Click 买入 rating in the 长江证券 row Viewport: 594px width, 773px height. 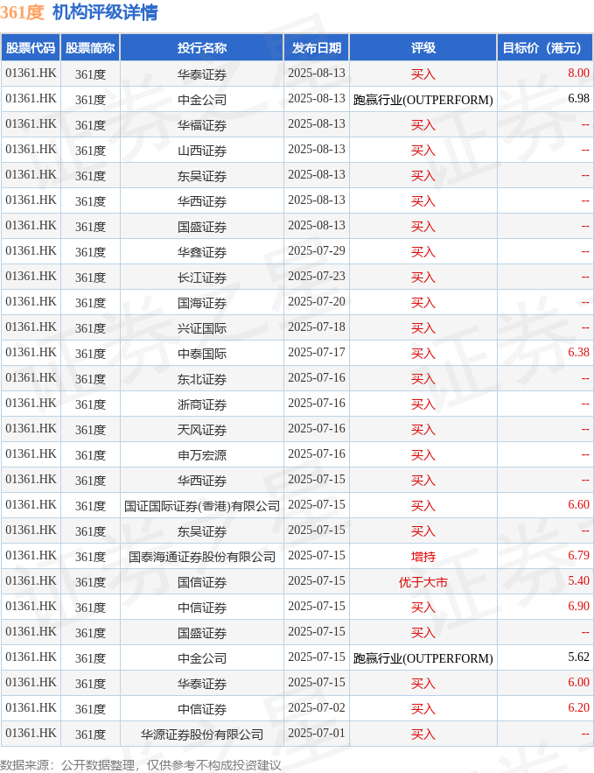[x=423, y=278]
